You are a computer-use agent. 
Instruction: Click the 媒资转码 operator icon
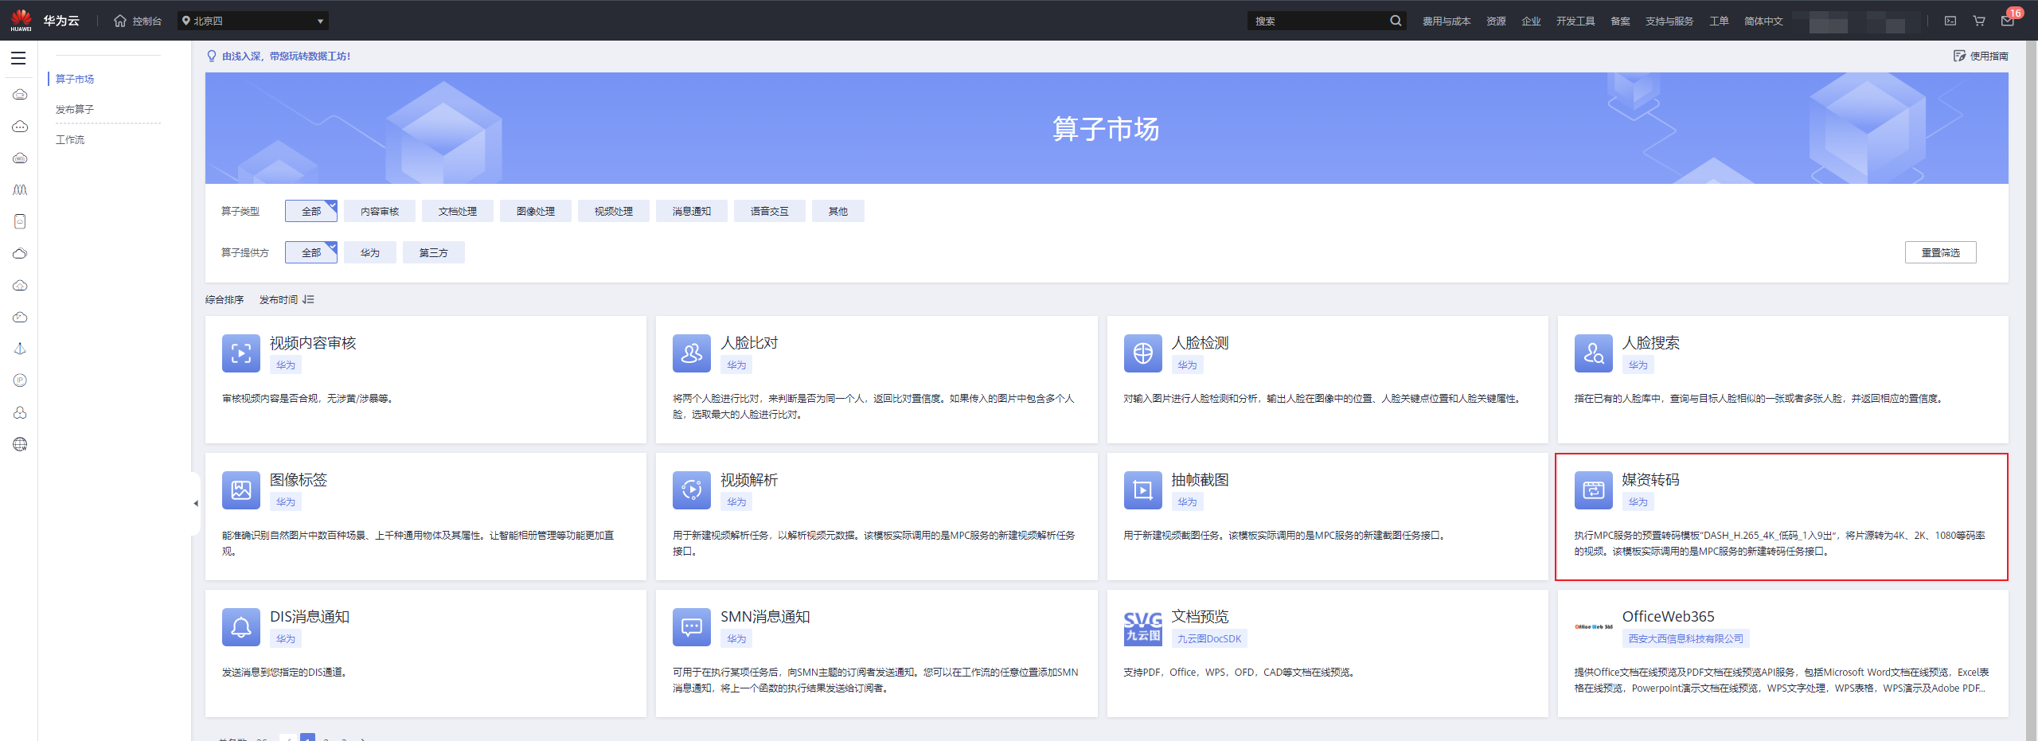click(x=1594, y=490)
